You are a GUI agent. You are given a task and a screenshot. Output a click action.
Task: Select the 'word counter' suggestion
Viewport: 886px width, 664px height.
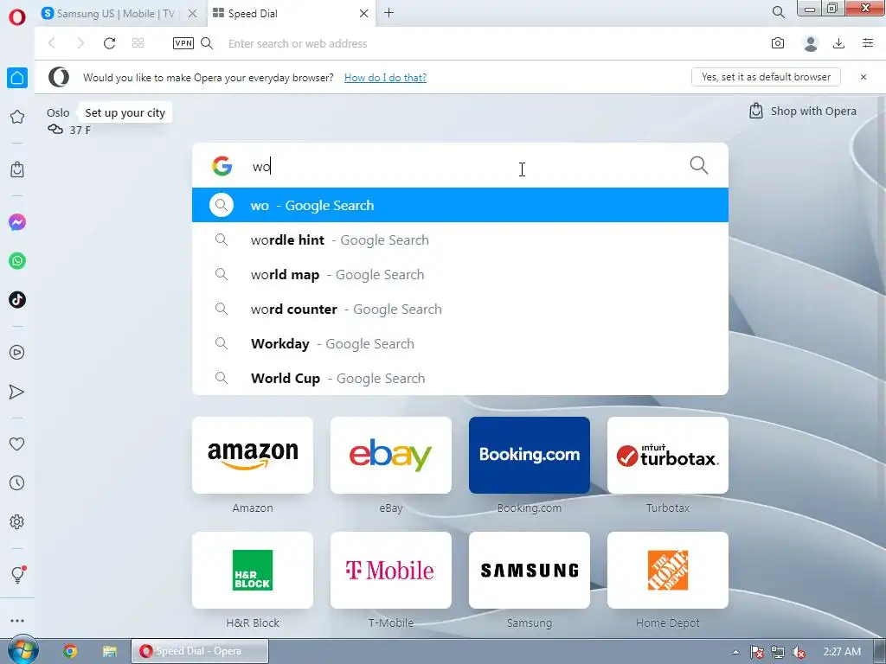pyautogui.click(x=460, y=309)
